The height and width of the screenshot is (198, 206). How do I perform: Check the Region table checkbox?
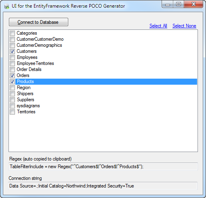13,88
